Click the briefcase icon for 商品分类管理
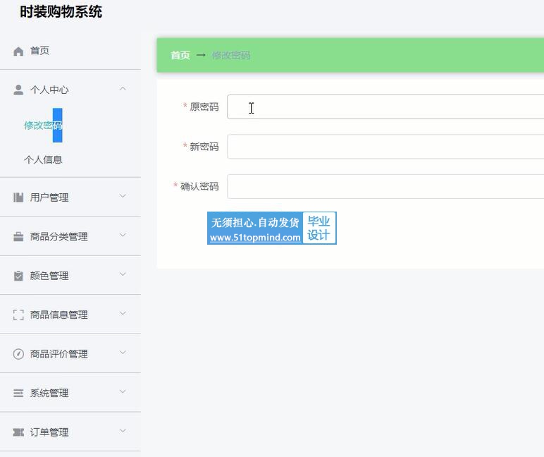Viewport: 544px width, 457px height. 18,237
